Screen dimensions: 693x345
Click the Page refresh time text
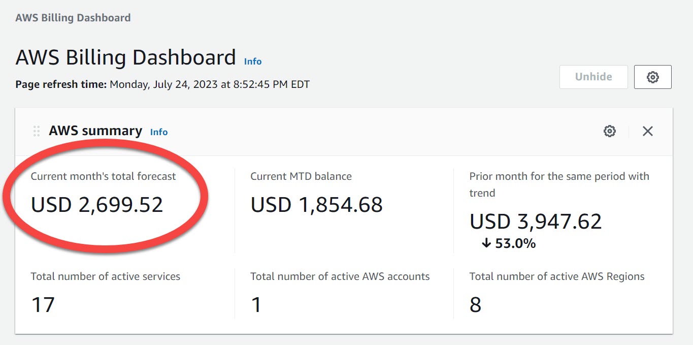pos(162,84)
